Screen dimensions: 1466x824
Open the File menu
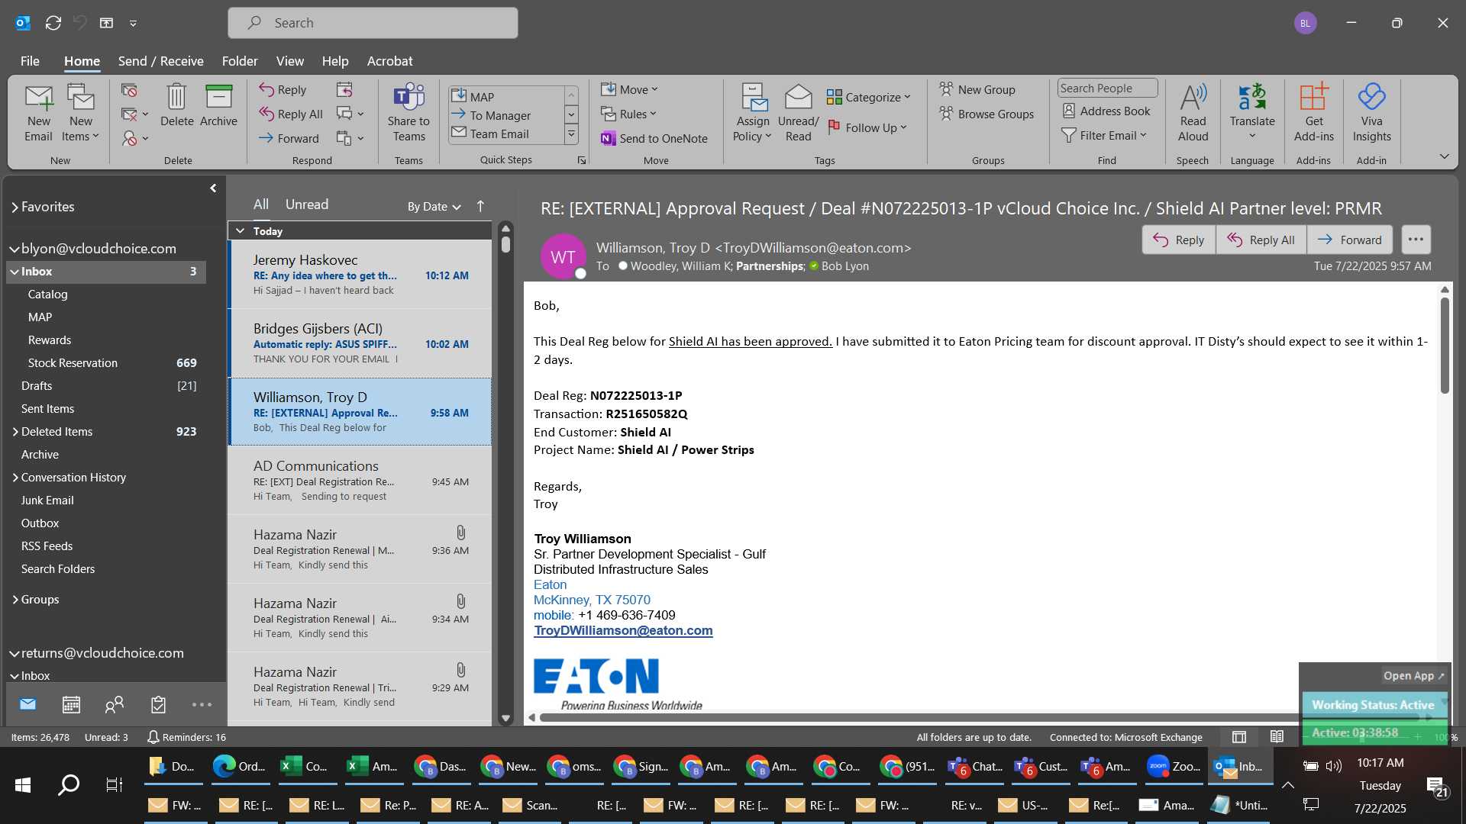point(30,61)
